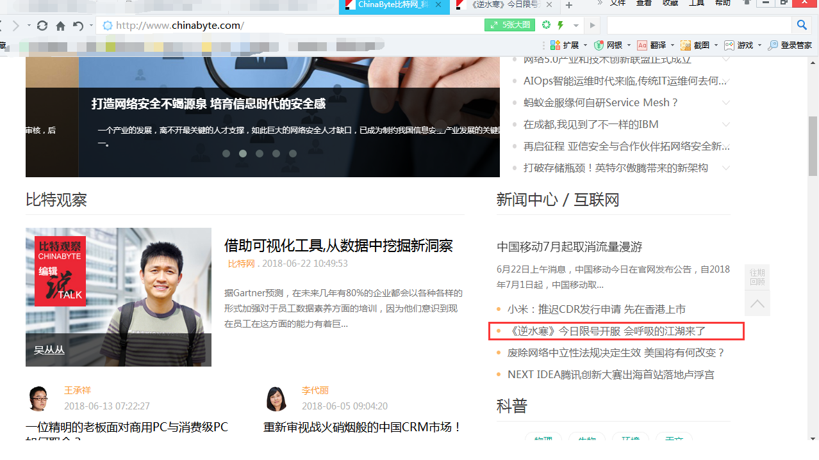This screenshot has height=460, width=819.
Task: Click the green lightning speed-mode icon
Action: [561, 26]
